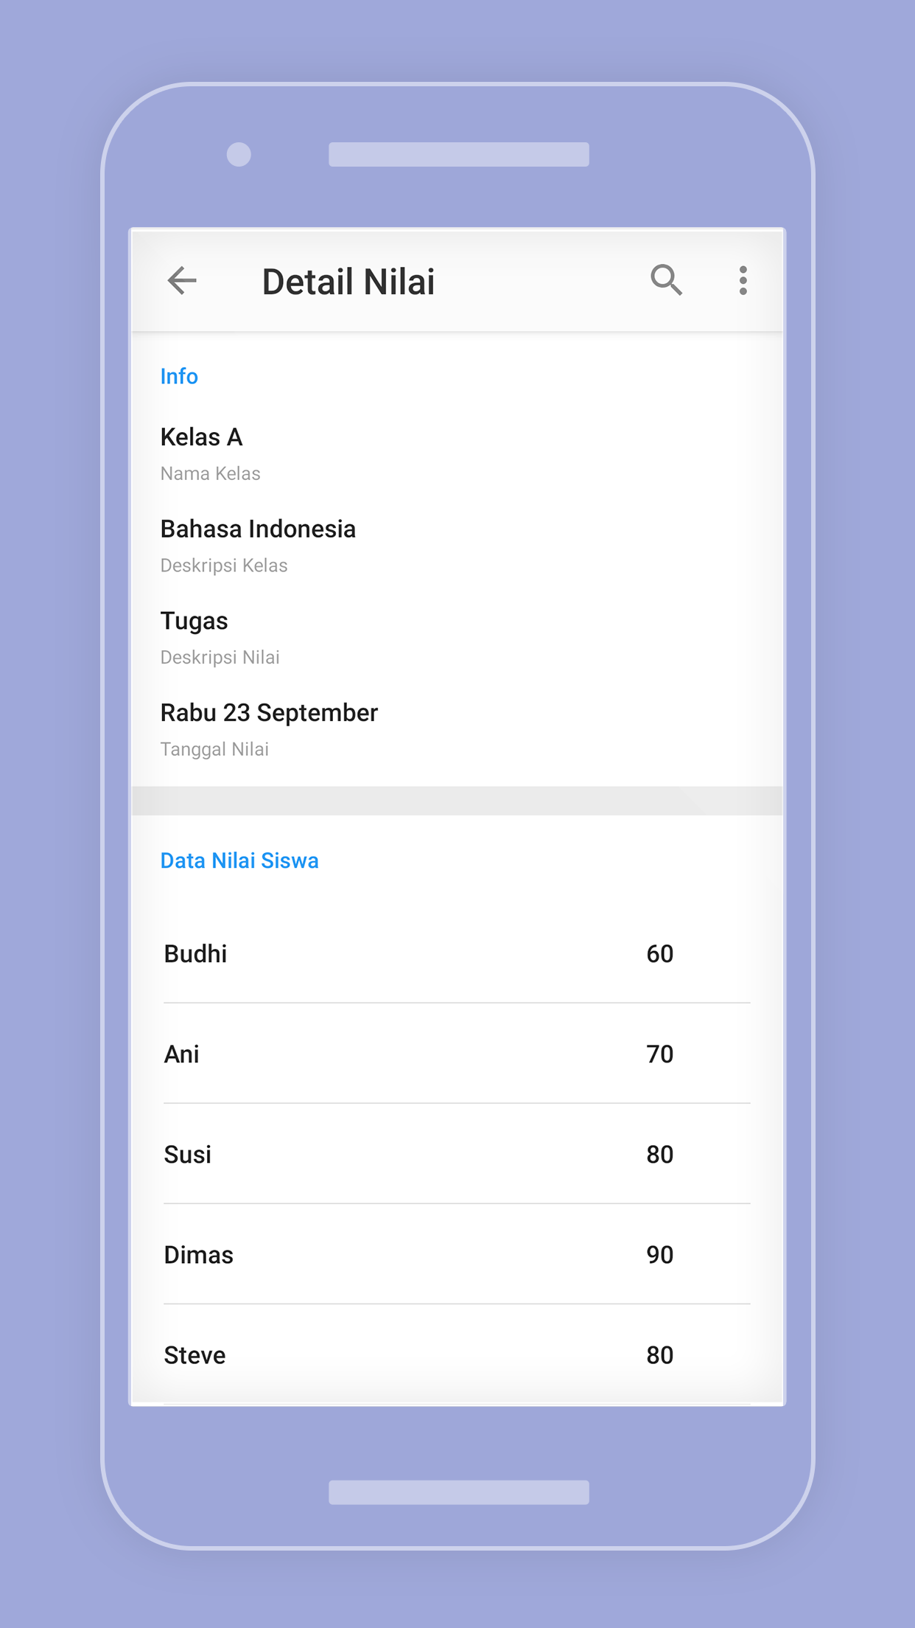Tap the Data Nilai Siswa header
915x1628 pixels.
[x=239, y=861]
